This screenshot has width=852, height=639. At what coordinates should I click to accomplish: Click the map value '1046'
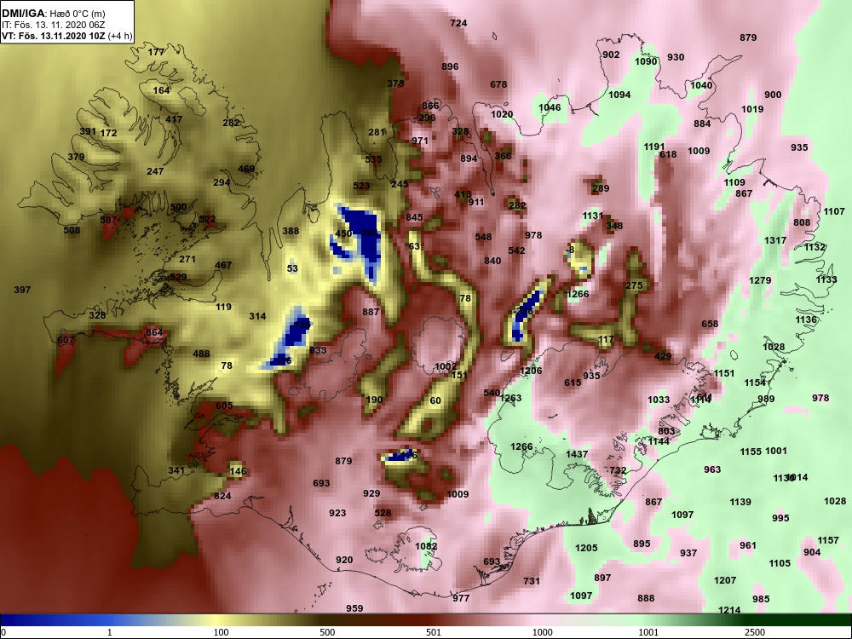tap(550, 107)
